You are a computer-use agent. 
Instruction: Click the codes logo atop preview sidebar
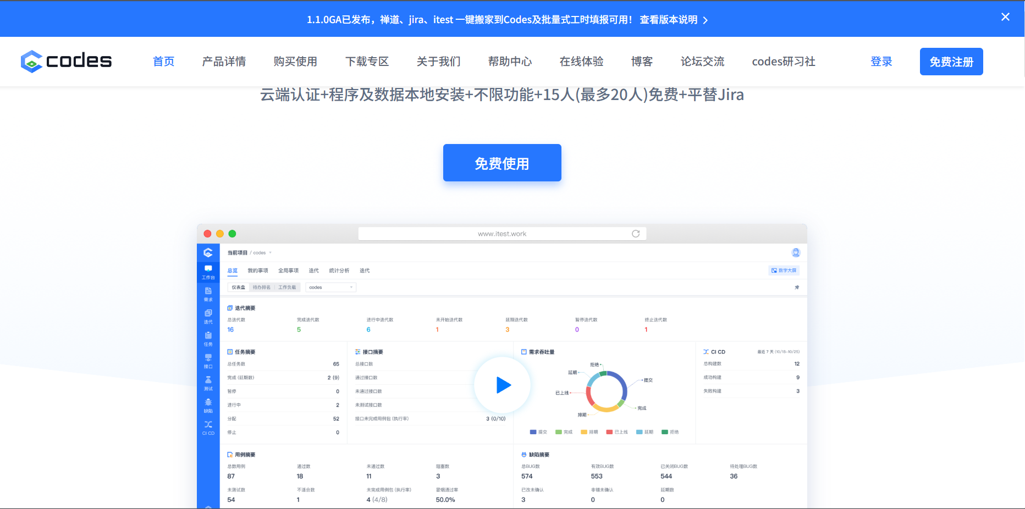point(208,253)
